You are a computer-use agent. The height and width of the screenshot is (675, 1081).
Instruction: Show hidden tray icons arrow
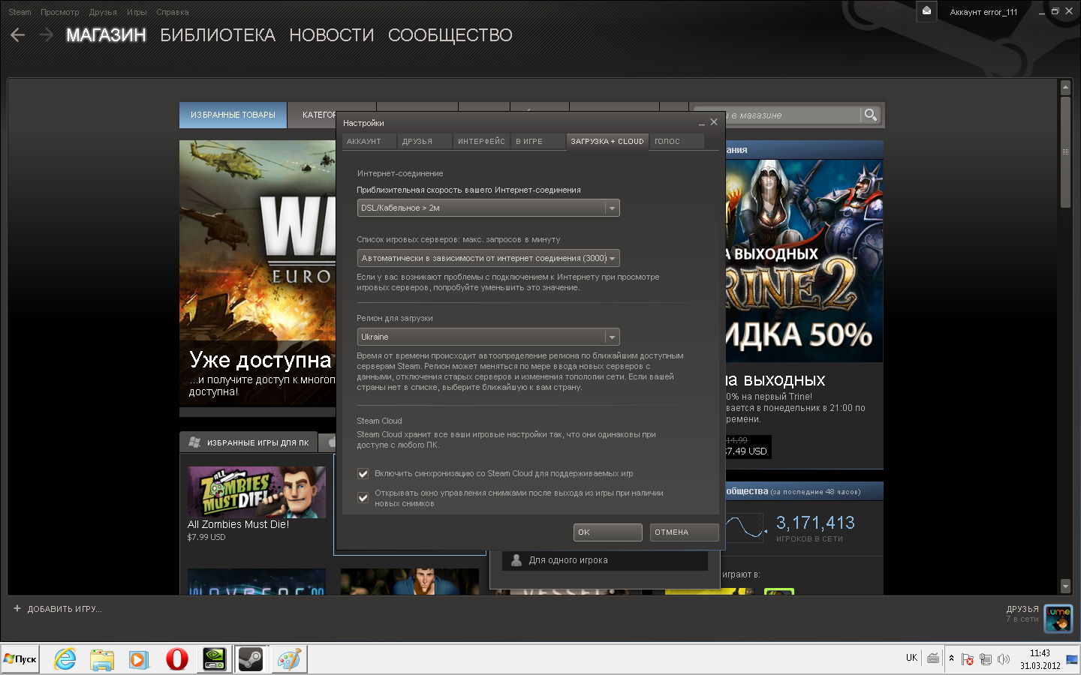[951, 658]
